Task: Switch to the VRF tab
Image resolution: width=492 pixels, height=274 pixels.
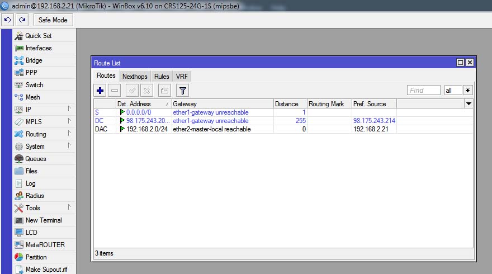Action: (x=182, y=77)
